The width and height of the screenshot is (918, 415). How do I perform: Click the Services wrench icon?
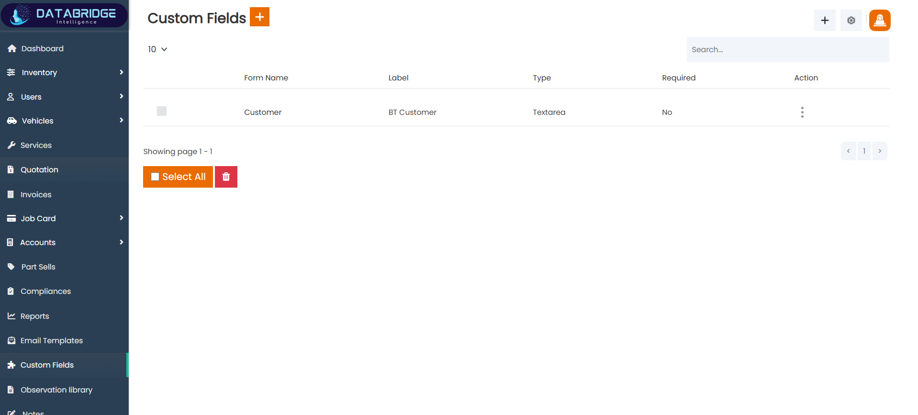[x=11, y=145]
